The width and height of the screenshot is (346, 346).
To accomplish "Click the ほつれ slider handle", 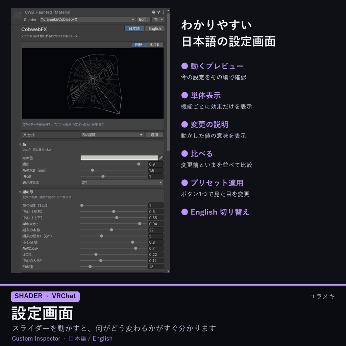I will (96, 254).
